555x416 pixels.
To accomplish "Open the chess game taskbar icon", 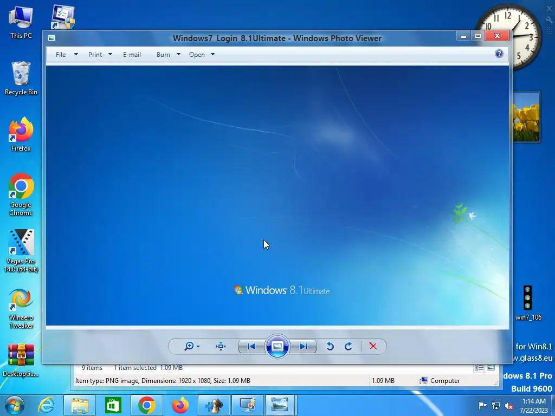I will [214, 405].
